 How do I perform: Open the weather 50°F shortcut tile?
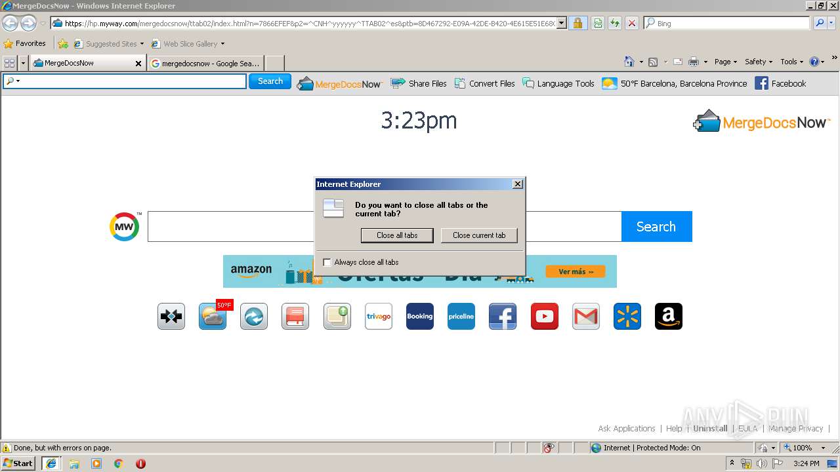[x=213, y=317]
